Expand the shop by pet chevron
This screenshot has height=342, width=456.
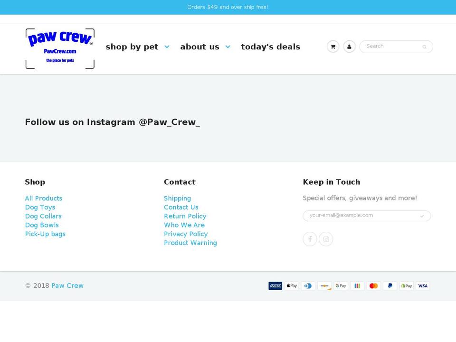pos(167,47)
